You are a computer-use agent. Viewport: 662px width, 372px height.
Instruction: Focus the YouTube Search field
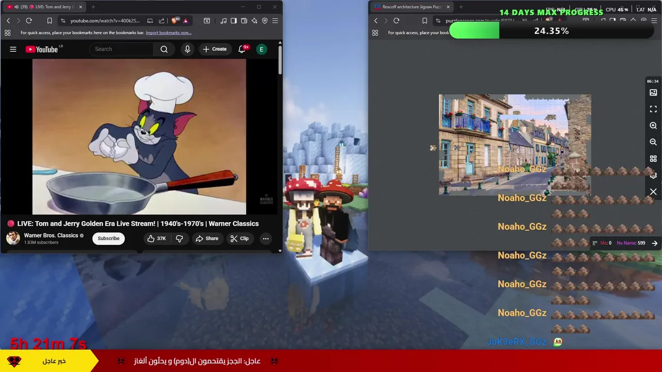pos(122,49)
